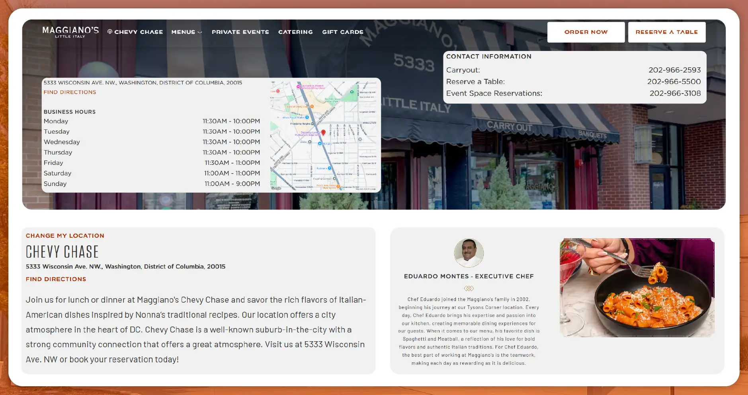Open the Private Events page
The image size is (748, 395).
pyautogui.click(x=240, y=32)
